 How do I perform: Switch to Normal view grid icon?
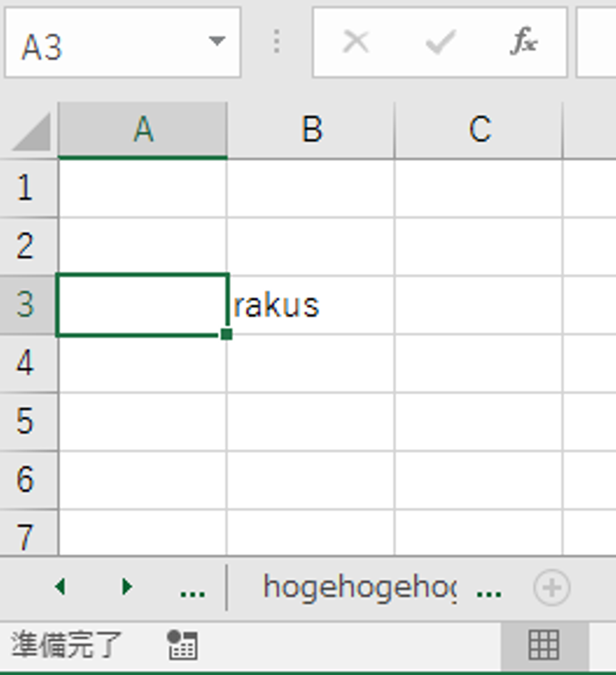(x=544, y=645)
